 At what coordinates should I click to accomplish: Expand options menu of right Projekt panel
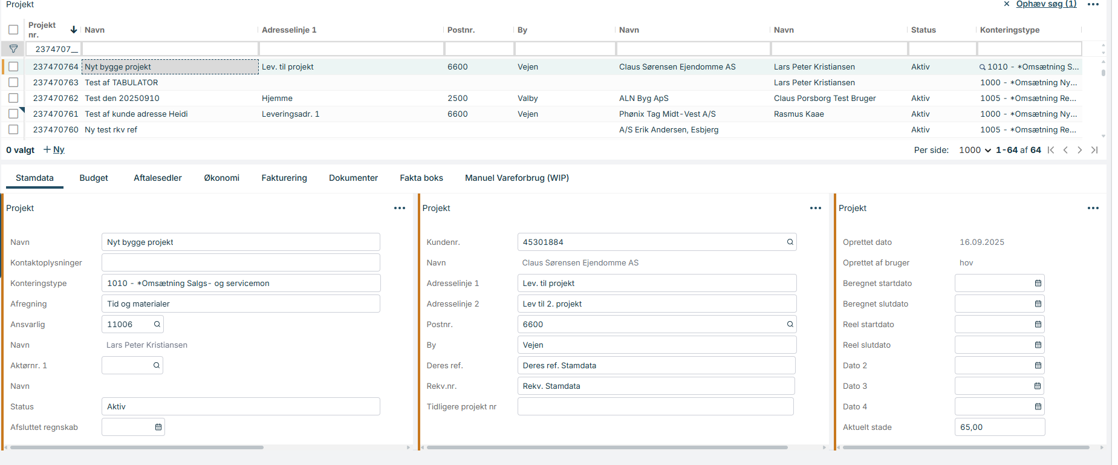1093,208
